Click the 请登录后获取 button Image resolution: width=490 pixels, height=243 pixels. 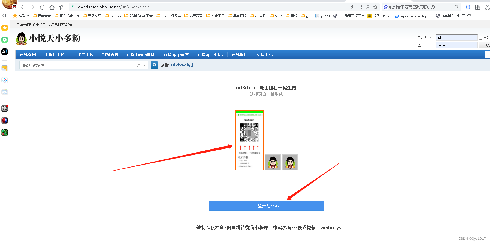pyautogui.click(x=266, y=206)
